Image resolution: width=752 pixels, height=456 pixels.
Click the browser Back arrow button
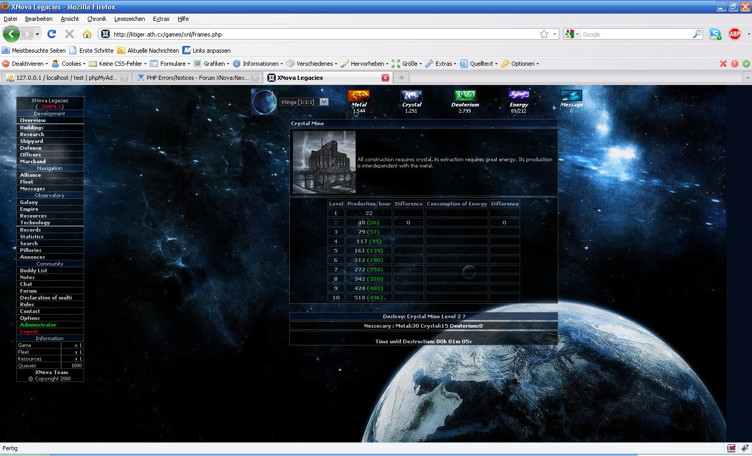pyautogui.click(x=11, y=34)
